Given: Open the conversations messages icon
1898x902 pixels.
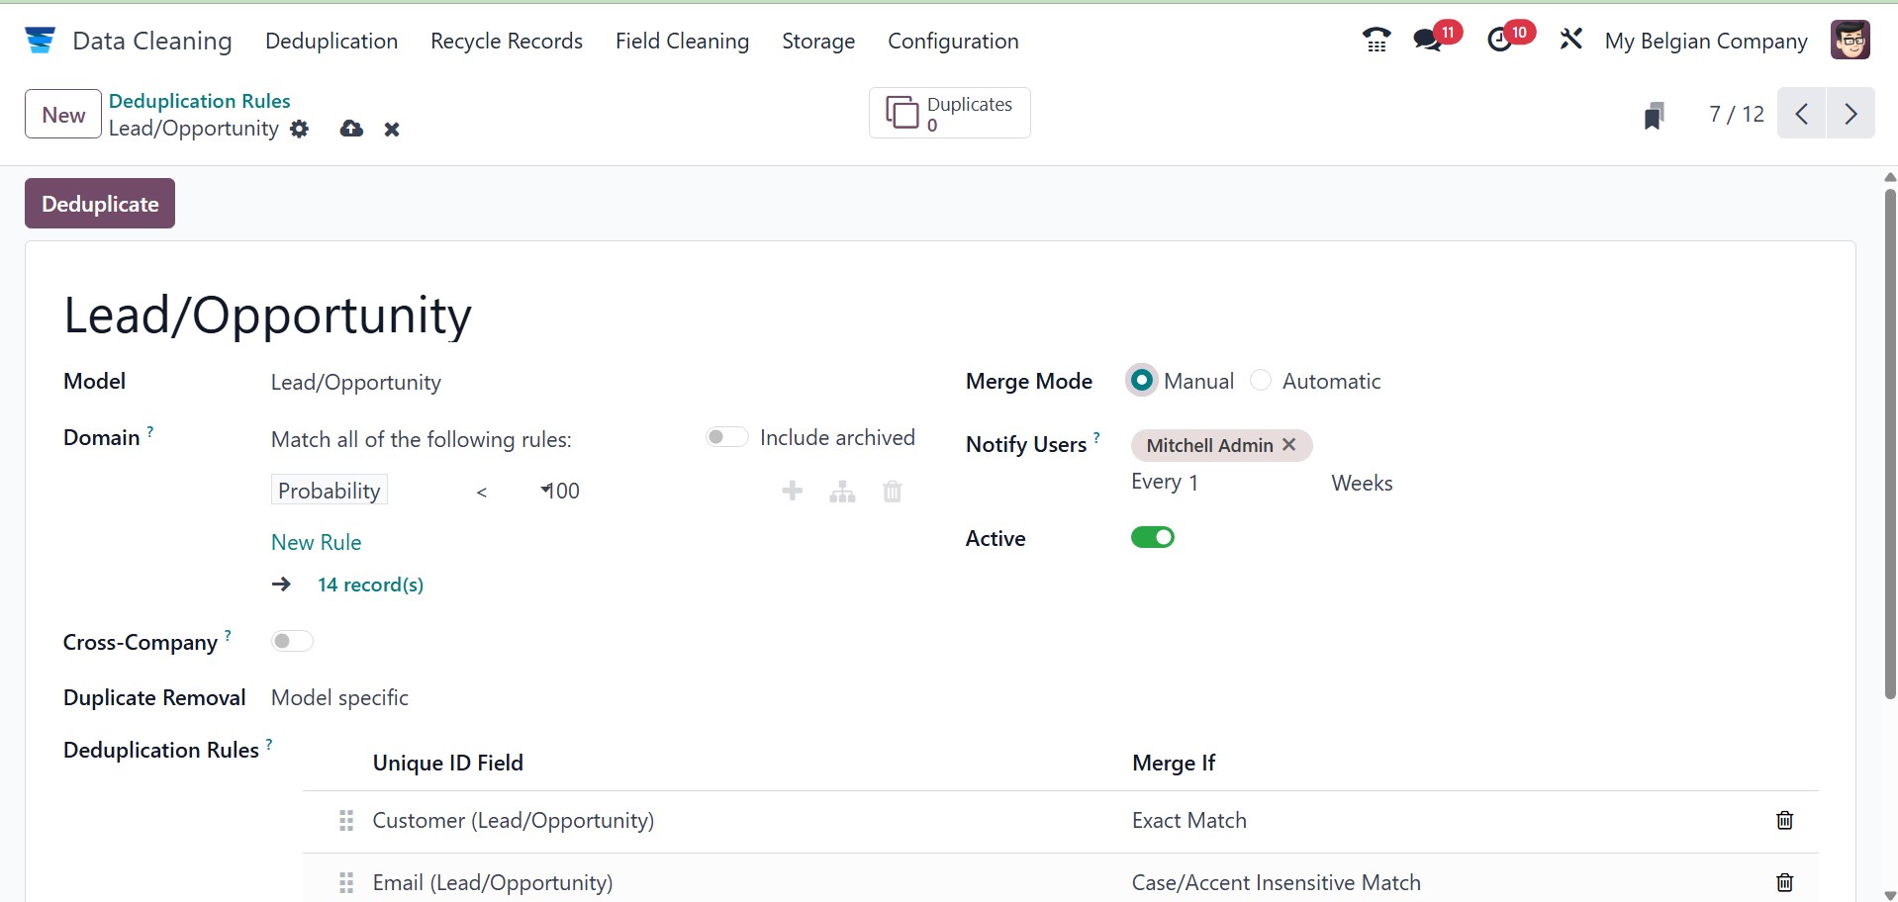Looking at the screenshot, I should click(1428, 40).
